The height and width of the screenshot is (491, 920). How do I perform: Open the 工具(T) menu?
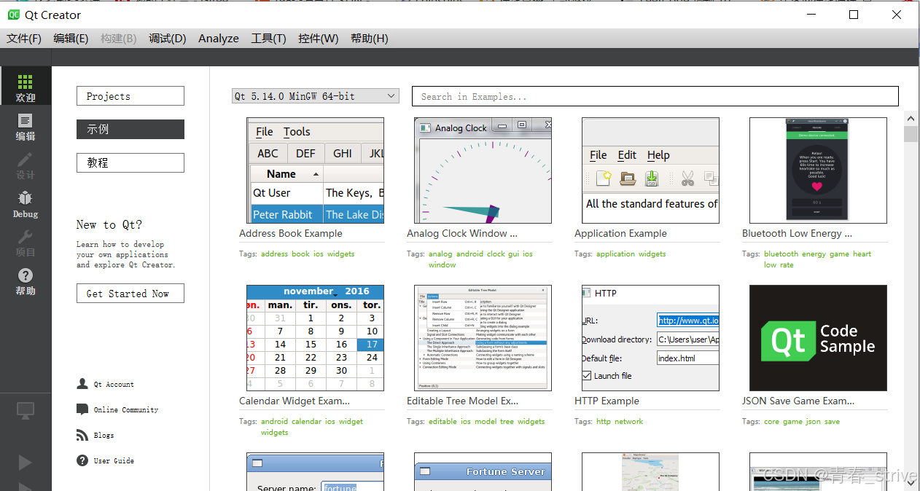tap(268, 39)
